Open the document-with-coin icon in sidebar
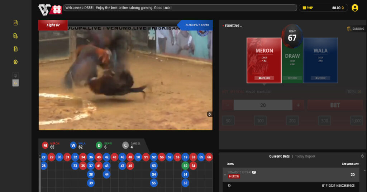The height and width of the screenshot is (192, 367). point(15,36)
